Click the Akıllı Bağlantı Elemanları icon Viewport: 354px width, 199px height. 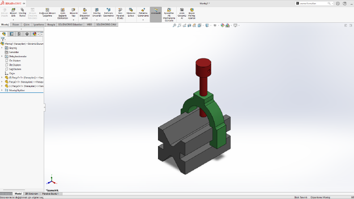[x=62, y=10]
